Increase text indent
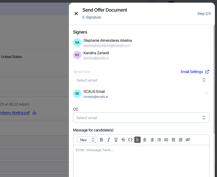This screenshot has height=177, width=217. coord(180,140)
